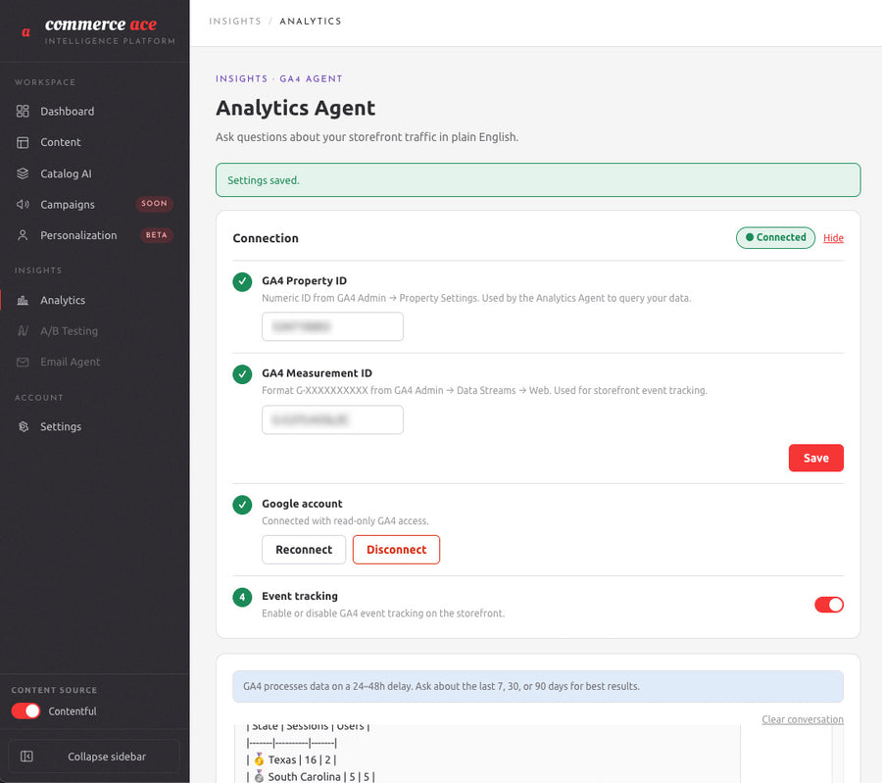The width and height of the screenshot is (882, 783).
Task: Click the 'South Carolina | 5 | 5' row
Action: pos(311,776)
